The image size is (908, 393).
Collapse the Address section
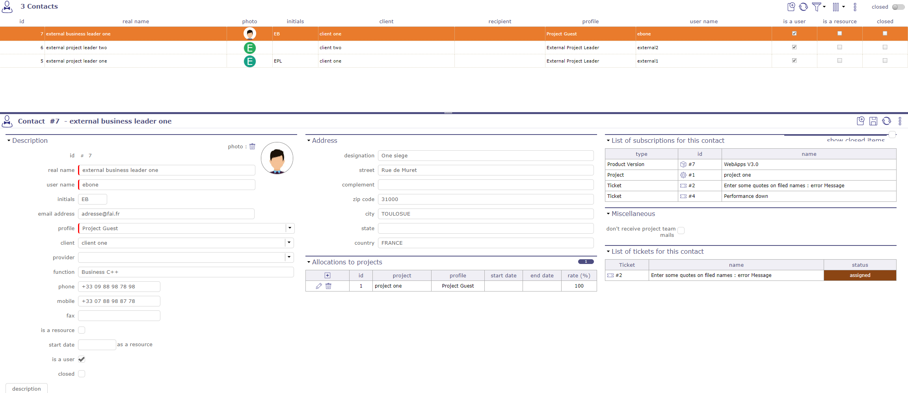click(x=309, y=140)
